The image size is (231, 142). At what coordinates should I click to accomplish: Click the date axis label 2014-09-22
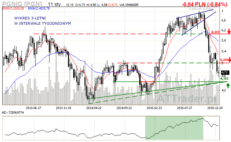124,108
